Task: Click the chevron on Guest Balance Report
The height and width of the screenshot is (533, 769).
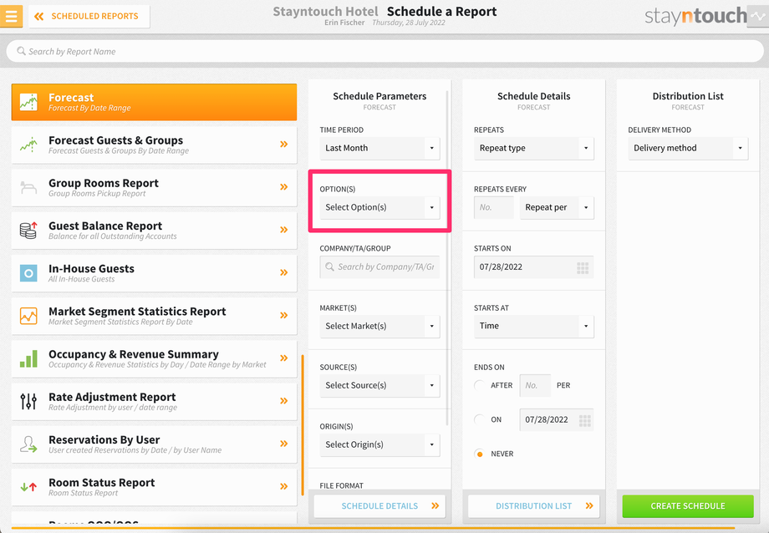Action: (284, 230)
